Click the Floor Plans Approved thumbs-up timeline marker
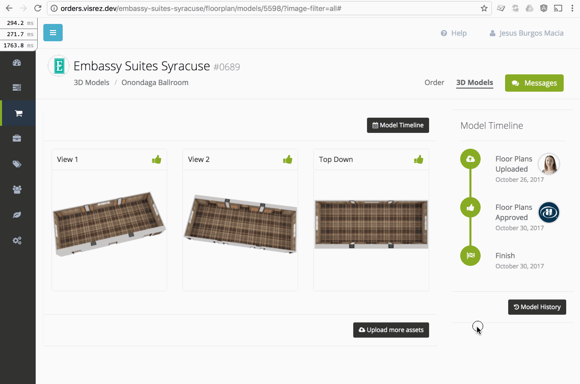The width and height of the screenshot is (580, 384). (x=470, y=207)
